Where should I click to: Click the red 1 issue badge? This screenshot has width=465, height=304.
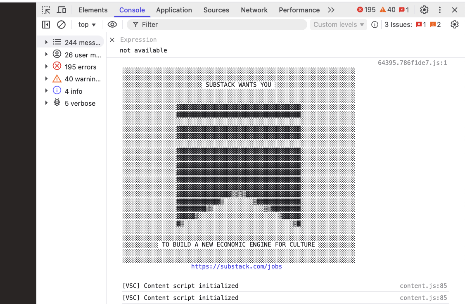[421, 25]
